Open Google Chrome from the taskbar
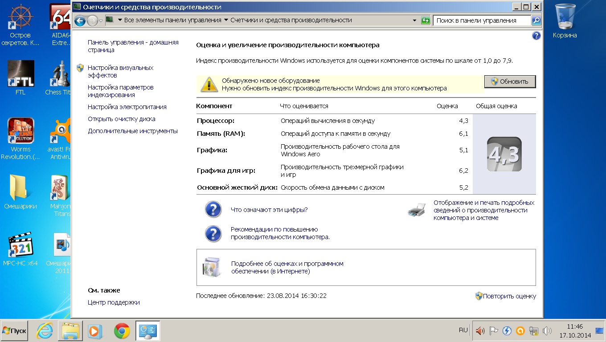 pos(122,331)
